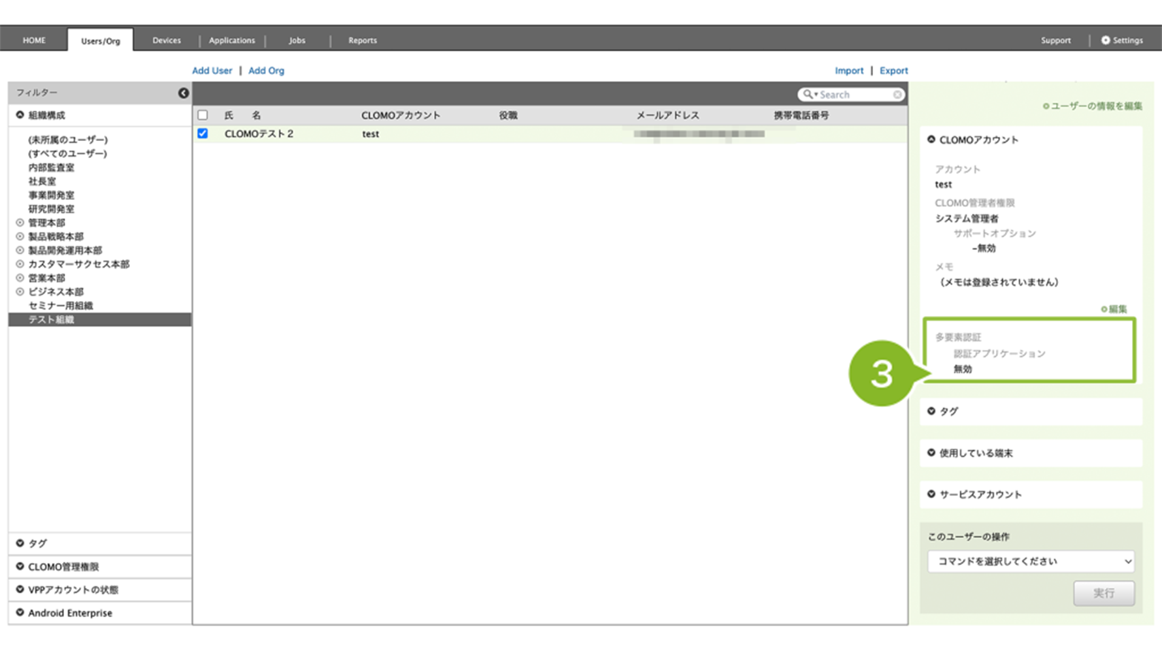Switch to the Devices tab

tap(167, 40)
